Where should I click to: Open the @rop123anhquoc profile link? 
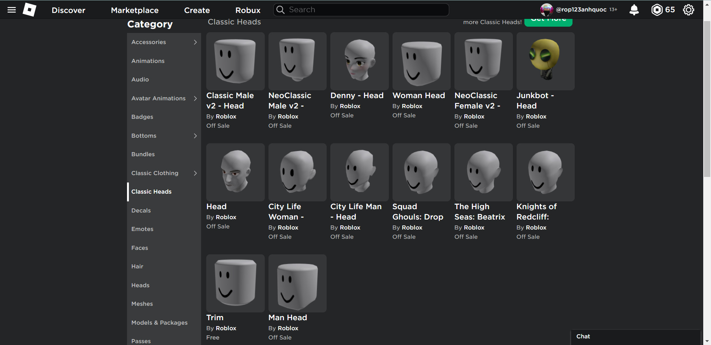[581, 10]
